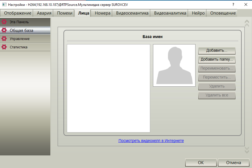Viewport: 252px width, 168px height.
Task: Click the Удалить все button
Action: (217, 95)
